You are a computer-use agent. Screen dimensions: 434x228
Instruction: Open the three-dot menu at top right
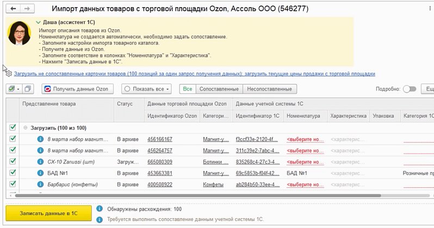coord(430,9)
